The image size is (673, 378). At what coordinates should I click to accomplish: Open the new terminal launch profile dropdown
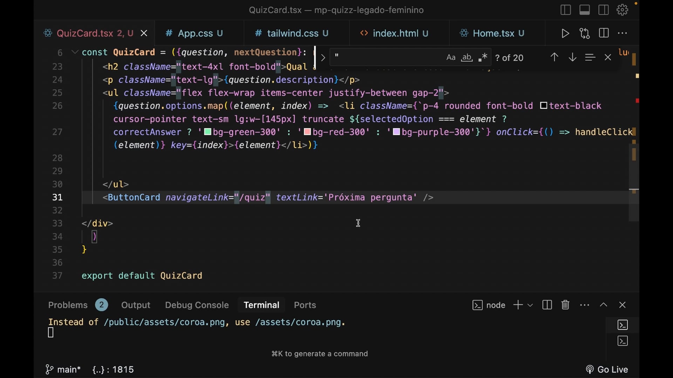530,305
